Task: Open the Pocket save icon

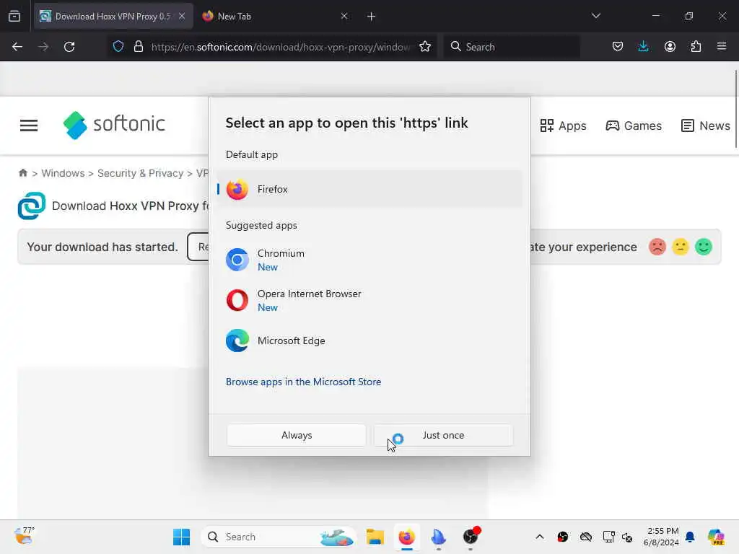Action: point(618,47)
